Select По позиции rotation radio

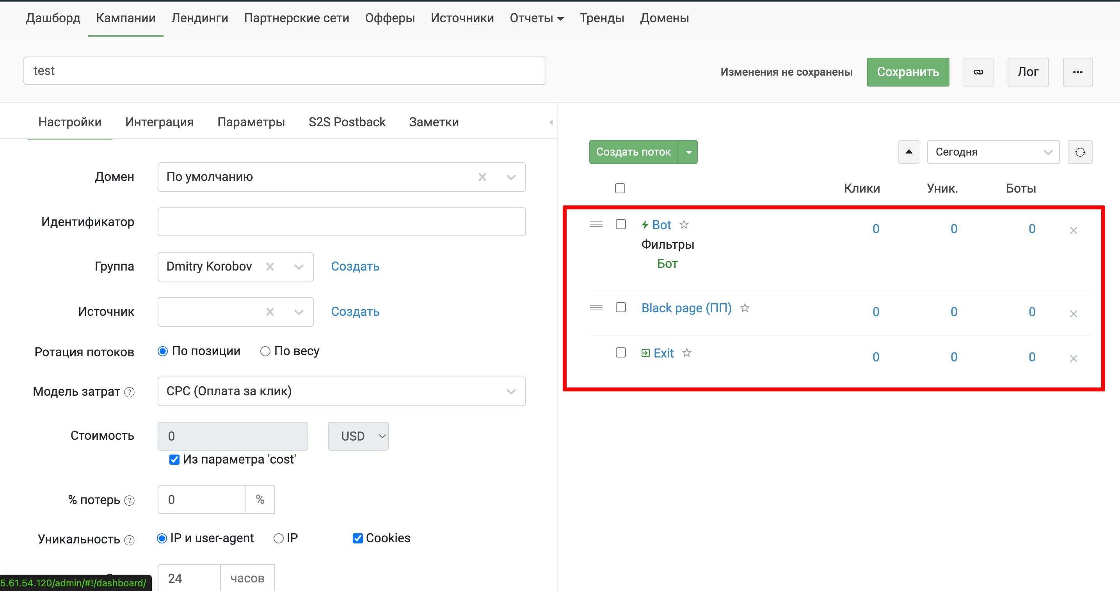pyautogui.click(x=163, y=351)
